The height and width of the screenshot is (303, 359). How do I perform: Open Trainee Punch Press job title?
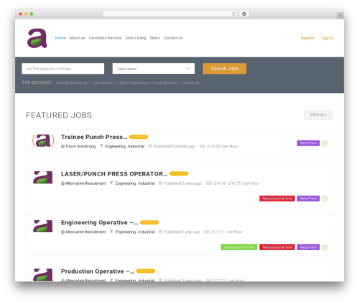click(x=94, y=137)
